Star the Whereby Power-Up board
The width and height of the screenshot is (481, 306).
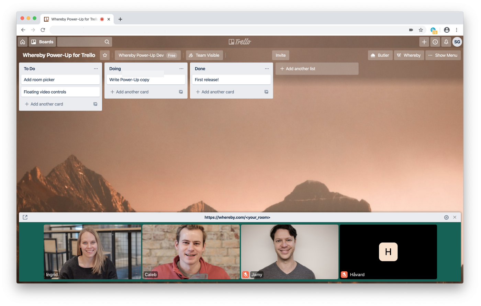(x=105, y=55)
